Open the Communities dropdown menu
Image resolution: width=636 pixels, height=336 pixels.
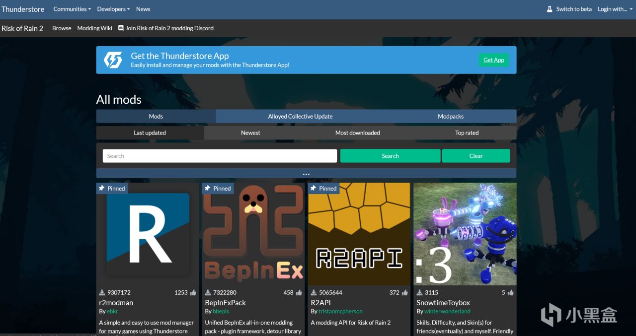[x=72, y=9]
